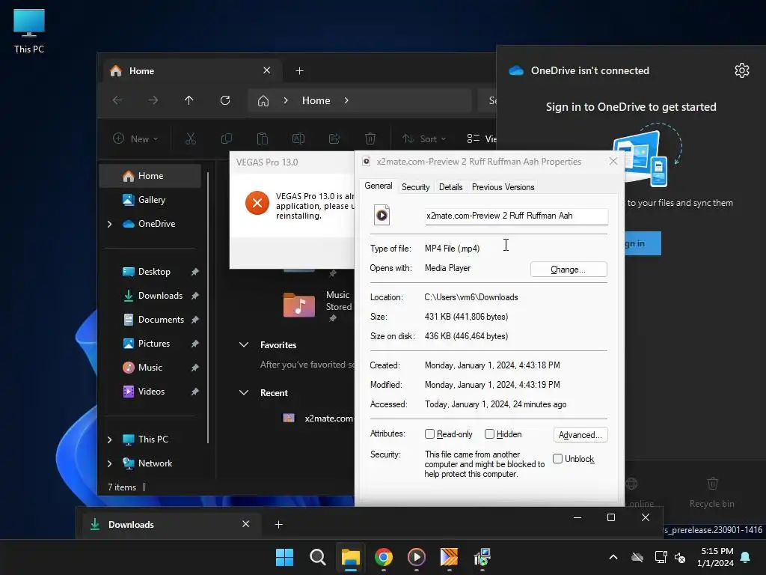This screenshot has height=575, width=766.
Task: Collapse the Recent section
Action: coord(244,392)
